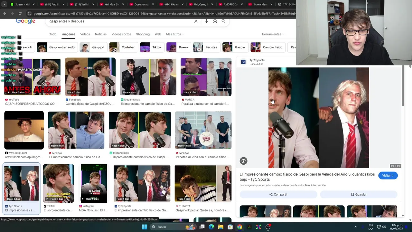Select the Imágenes tab
This screenshot has width=412, height=232.
68,34
